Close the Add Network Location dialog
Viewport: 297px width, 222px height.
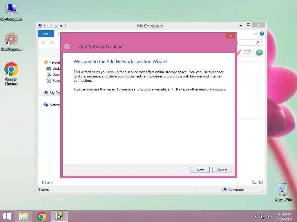click(230, 36)
